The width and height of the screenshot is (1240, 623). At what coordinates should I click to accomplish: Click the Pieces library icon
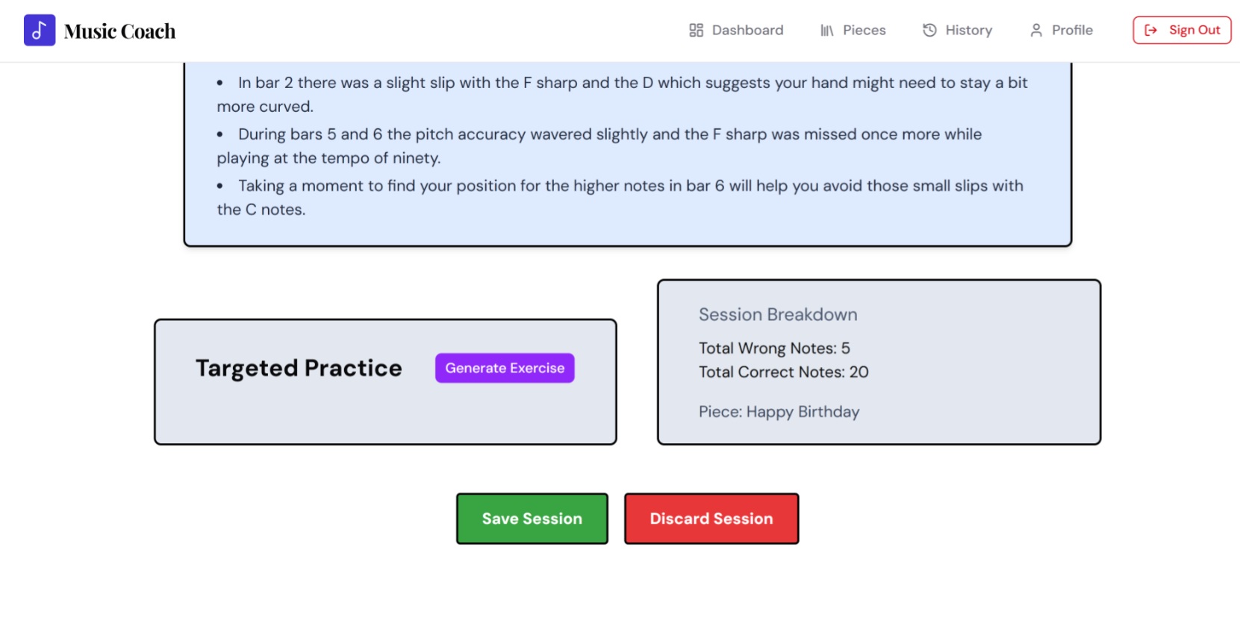click(x=826, y=31)
